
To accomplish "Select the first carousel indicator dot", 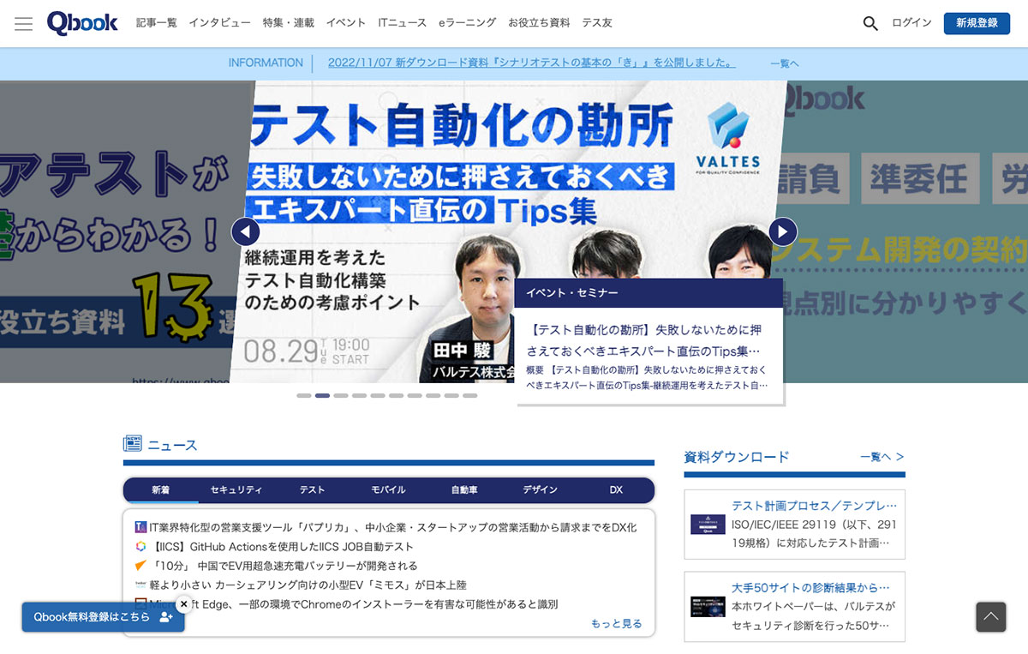I will (x=304, y=396).
